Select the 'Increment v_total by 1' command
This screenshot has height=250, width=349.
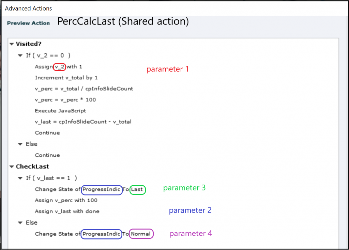tap(66, 78)
